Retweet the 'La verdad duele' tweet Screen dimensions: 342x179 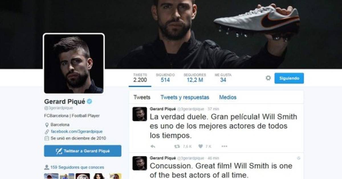(177, 146)
